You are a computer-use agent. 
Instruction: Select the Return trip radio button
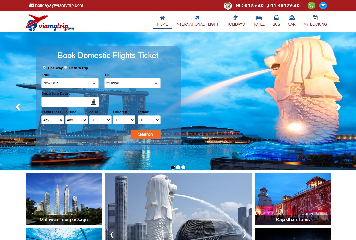pyautogui.click(x=66, y=67)
